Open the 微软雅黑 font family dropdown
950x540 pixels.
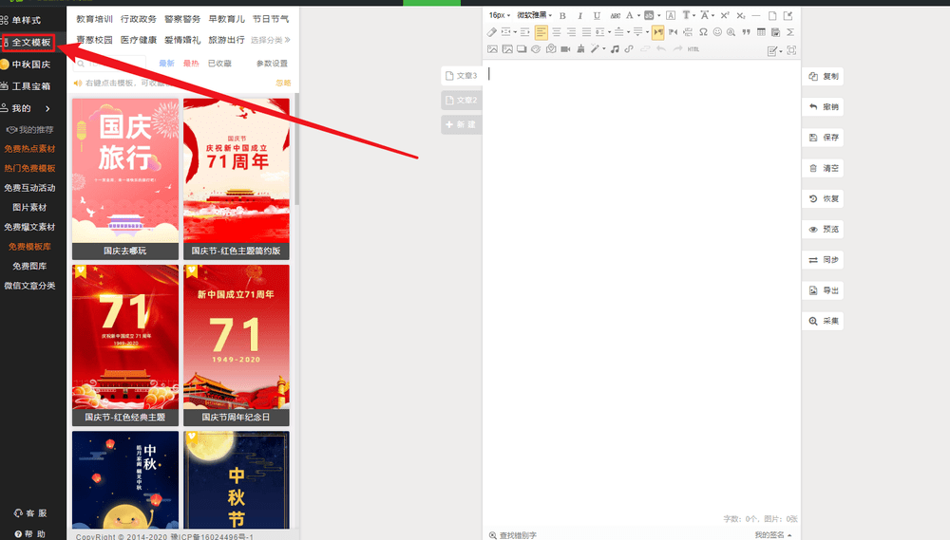pos(534,15)
